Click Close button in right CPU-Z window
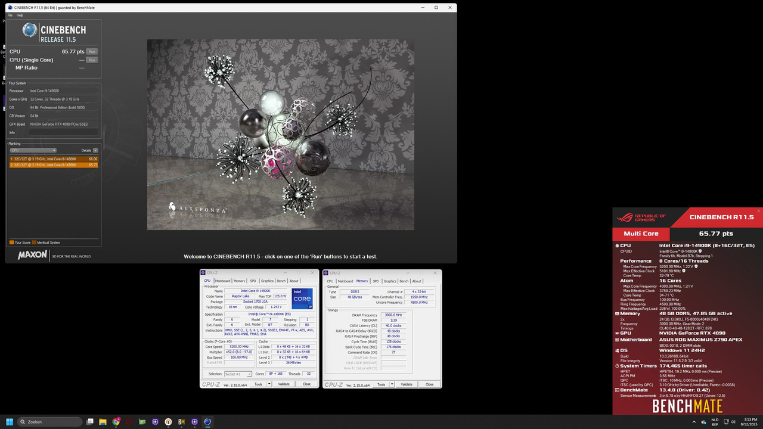Screen dimensions: 763x429 tap(429, 384)
